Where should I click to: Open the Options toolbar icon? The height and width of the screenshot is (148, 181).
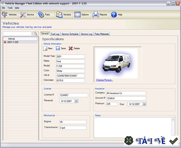tap(82, 15)
